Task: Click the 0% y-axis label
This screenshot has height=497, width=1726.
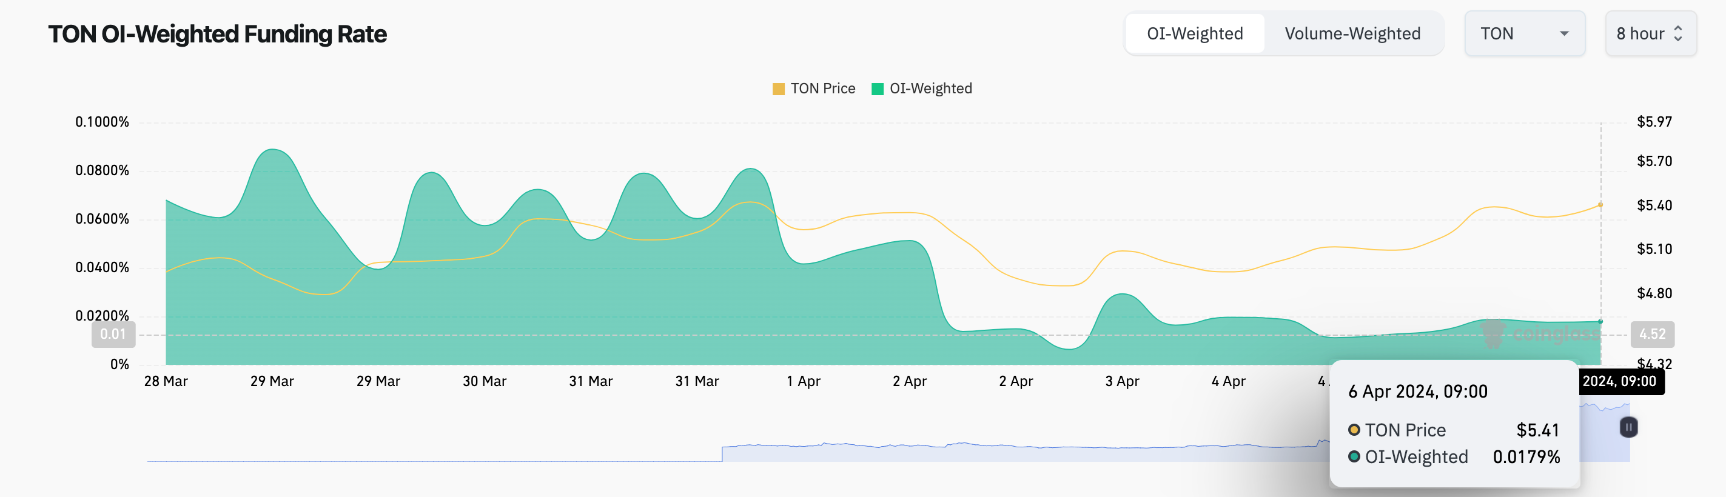Action: 120,364
